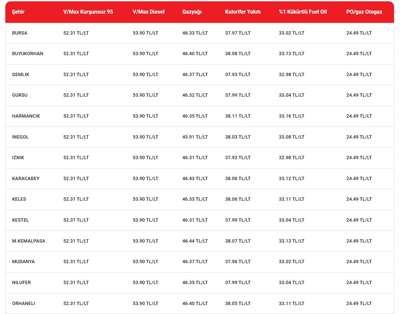Select the KARACABEY city cell
400x314 pixels.
[26, 178]
